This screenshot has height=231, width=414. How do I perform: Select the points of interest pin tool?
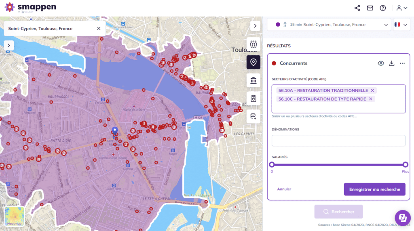253,62
